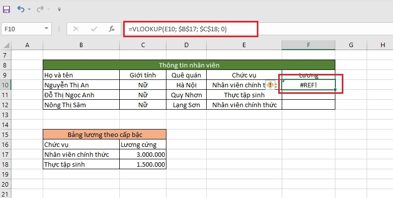This screenshot has height=198, width=393.
Task: Click cell 'Nông Thị Sâm'
Action: pyautogui.click(x=81, y=105)
